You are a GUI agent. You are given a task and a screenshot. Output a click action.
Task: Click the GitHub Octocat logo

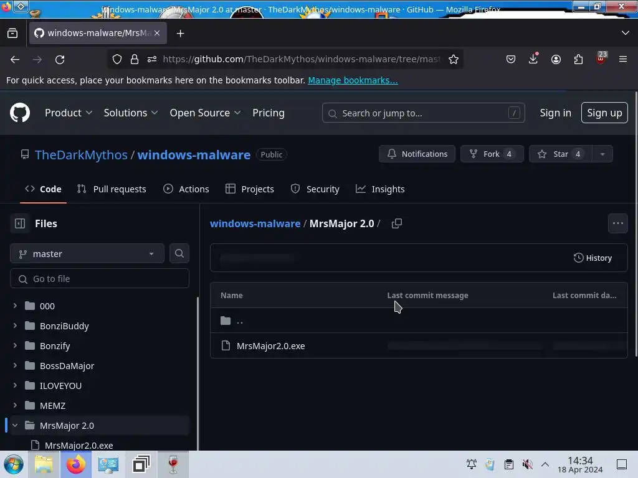pos(19,113)
